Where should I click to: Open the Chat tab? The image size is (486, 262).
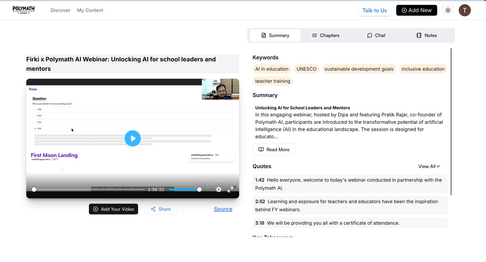coord(376,35)
